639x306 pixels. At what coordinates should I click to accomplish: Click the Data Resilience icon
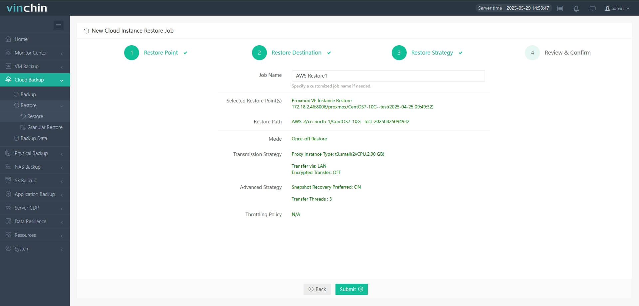(8, 221)
